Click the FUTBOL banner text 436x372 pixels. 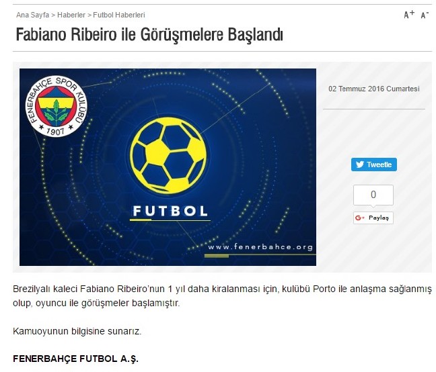pos(170,211)
